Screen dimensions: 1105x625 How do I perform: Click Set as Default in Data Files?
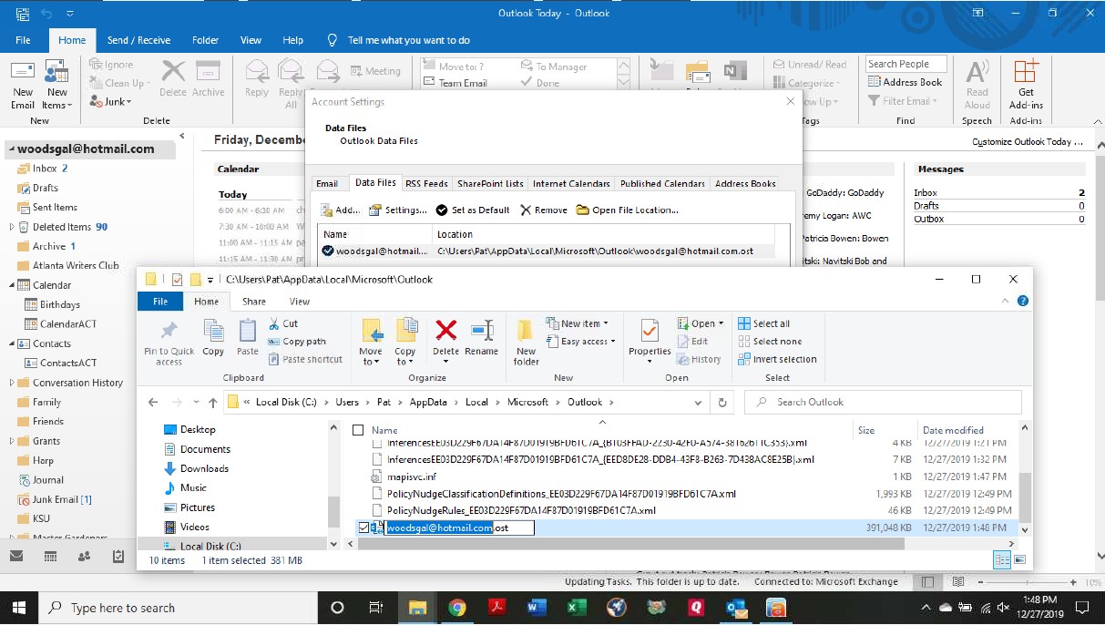pos(473,210)
